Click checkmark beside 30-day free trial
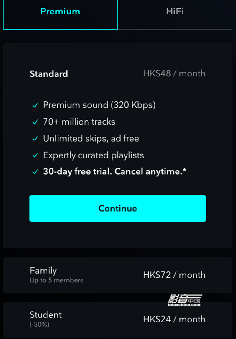The height and width of the screenshot is (339, 236). point(35,172)
